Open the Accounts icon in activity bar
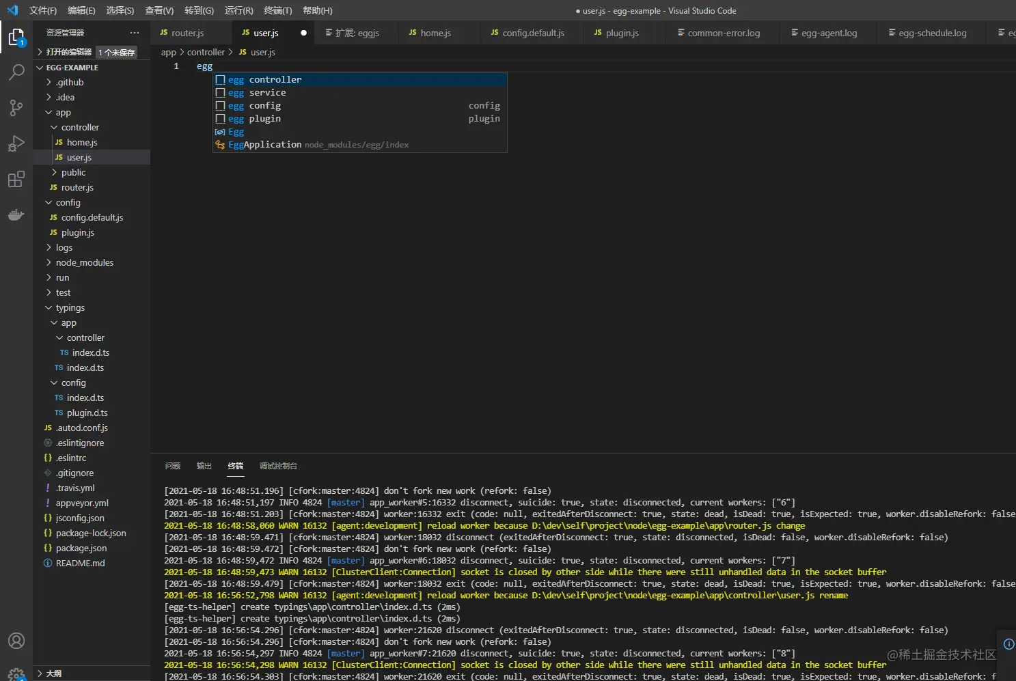This screenshot has width=1016, height=681. [x=16, y=641]
